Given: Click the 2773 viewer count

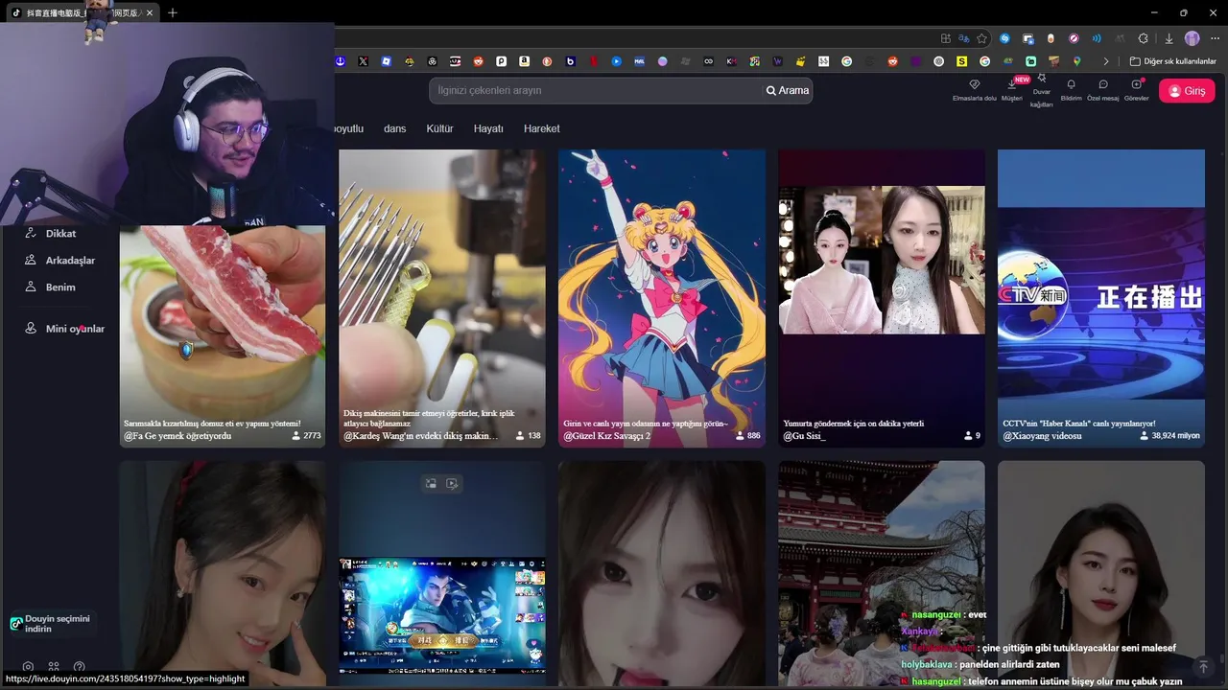Looking at the screenshot, I should point(307,435).
